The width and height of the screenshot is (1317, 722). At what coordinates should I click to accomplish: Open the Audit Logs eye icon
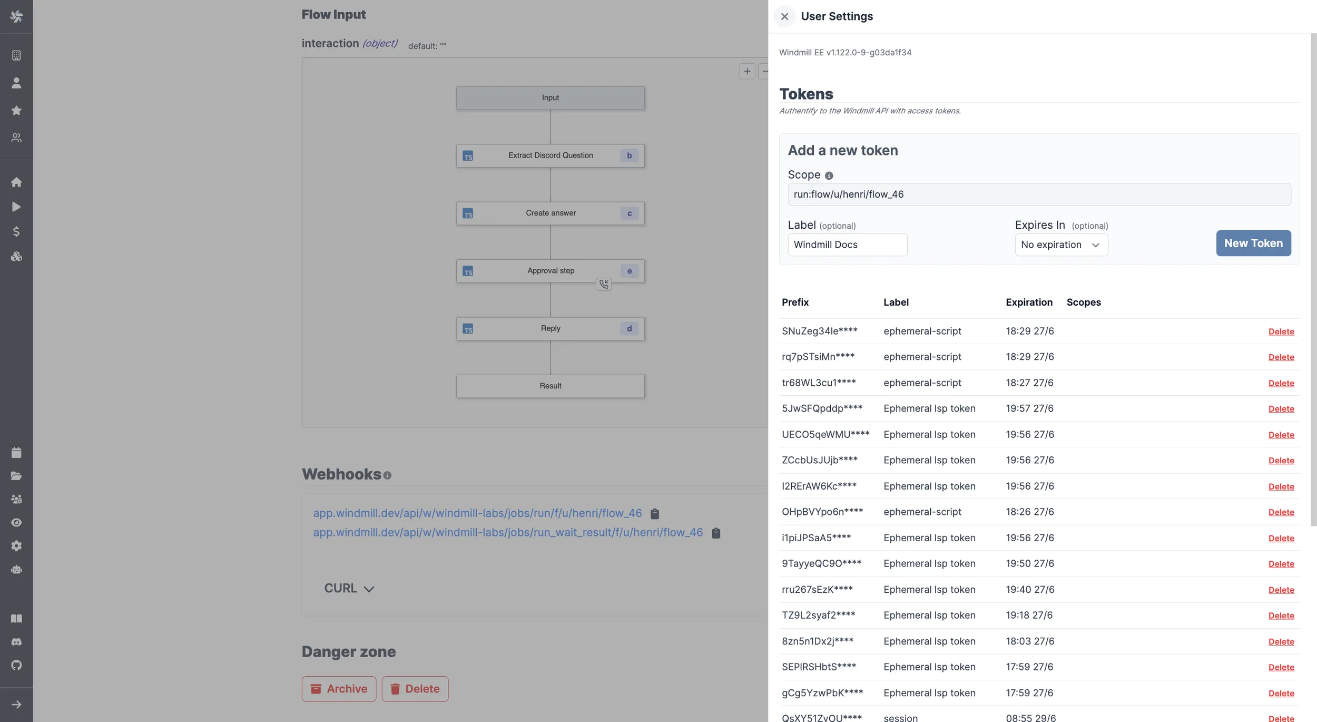[16, 522]
